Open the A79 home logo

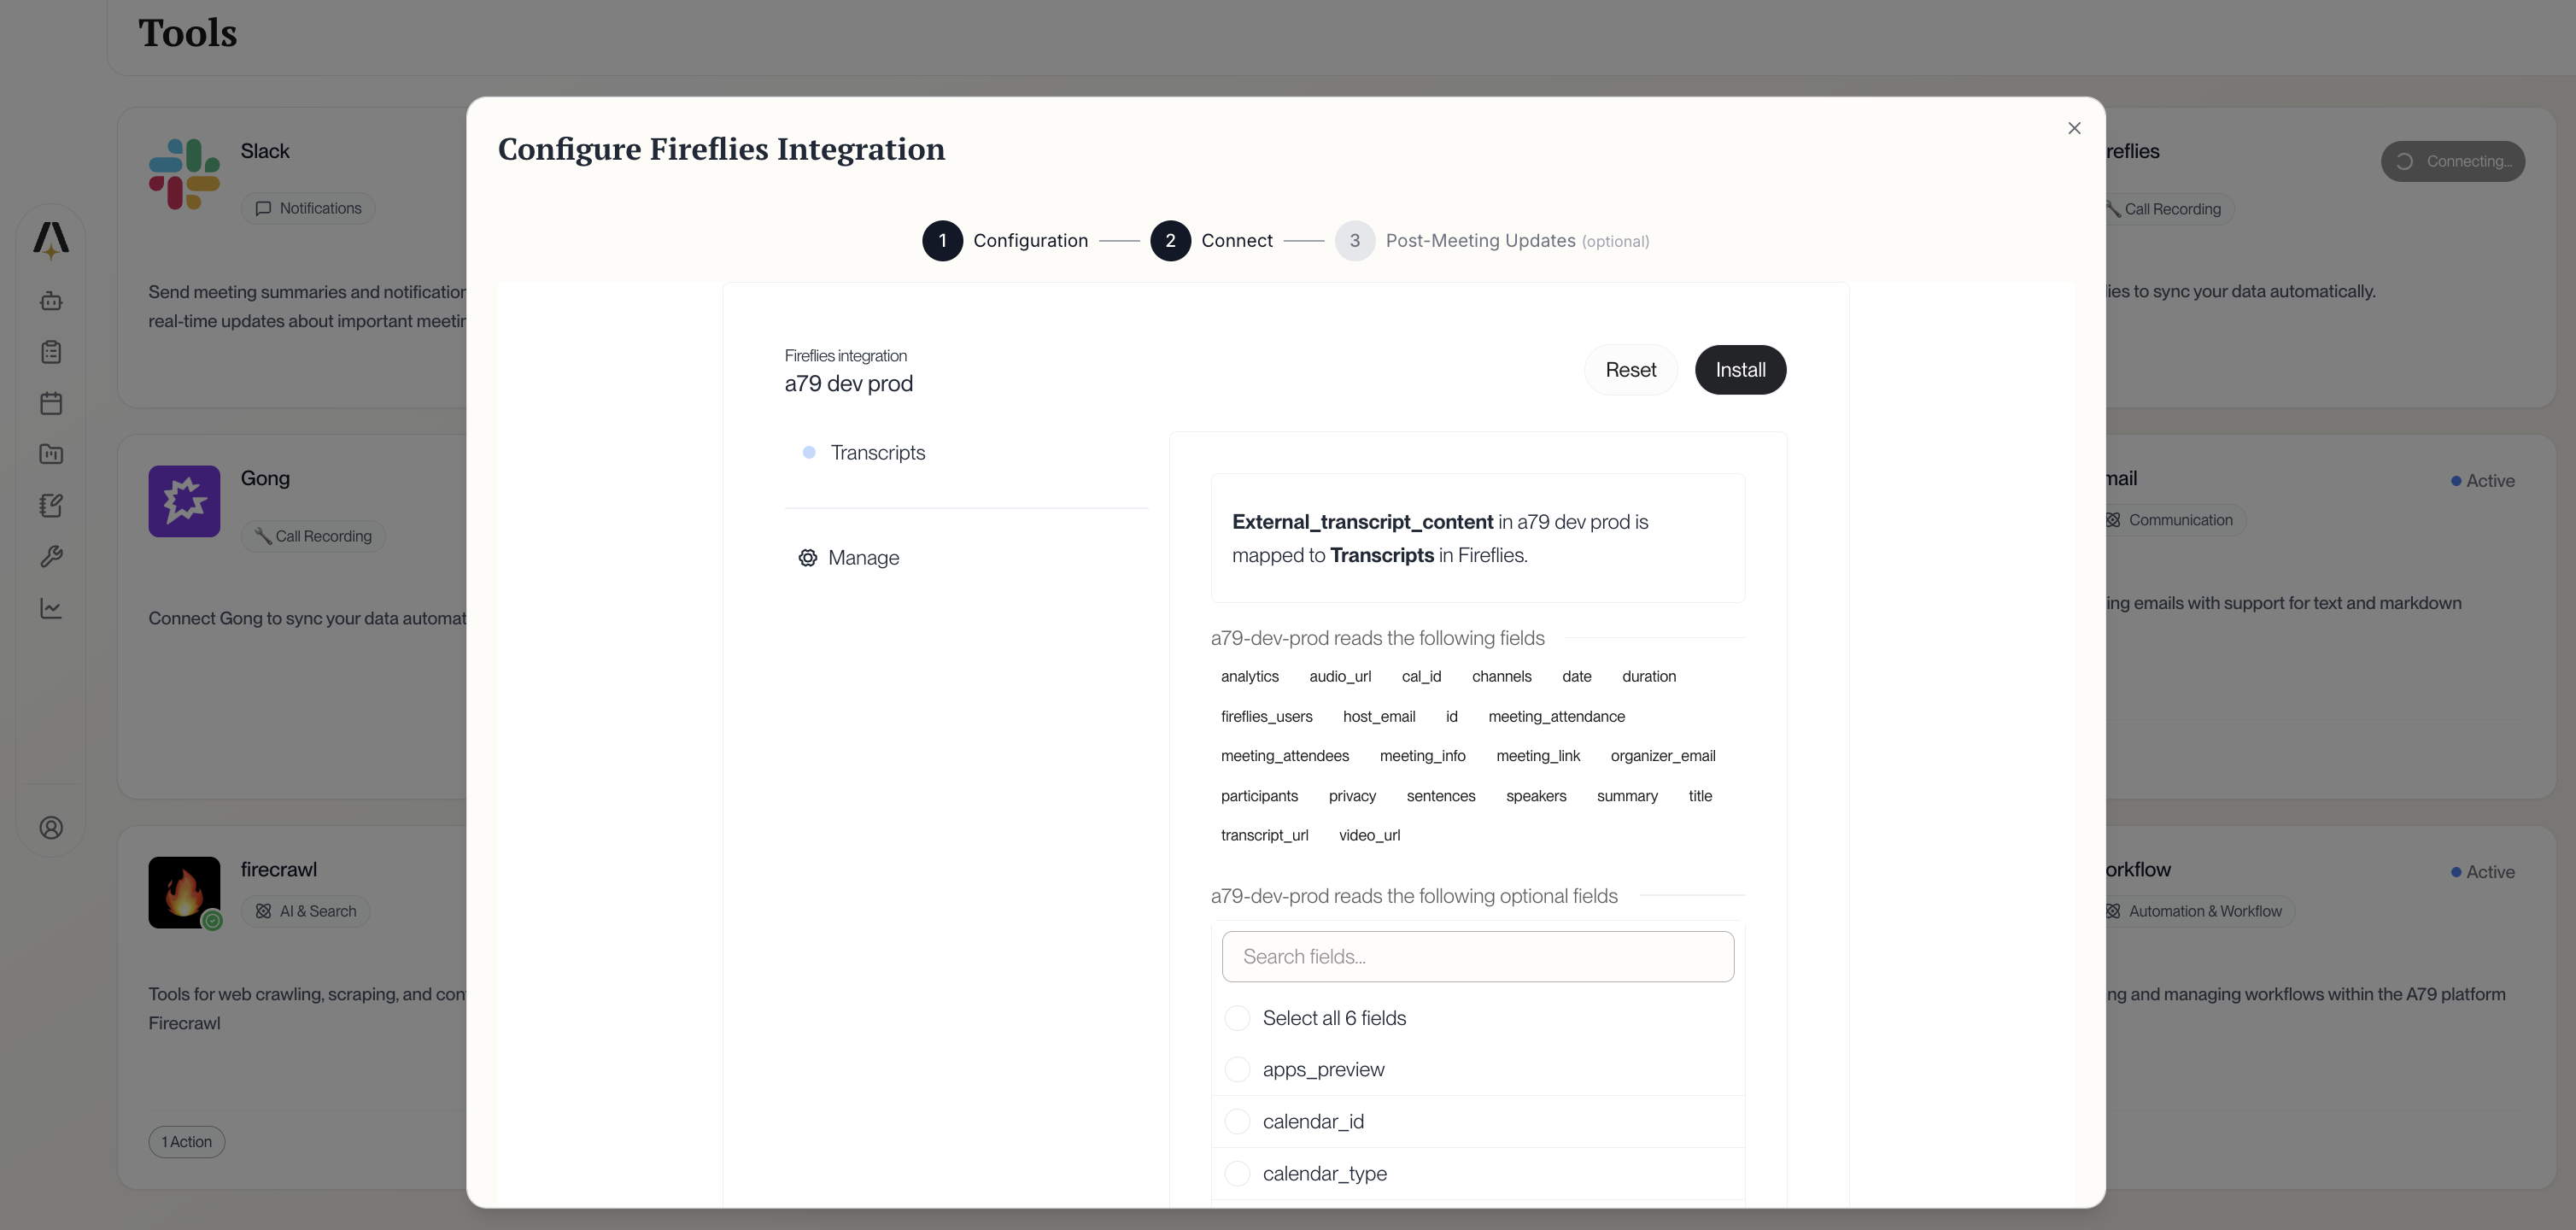pos(51,240)
